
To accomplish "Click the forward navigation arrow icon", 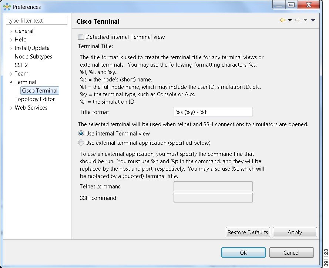I will (x=298, y=20).
